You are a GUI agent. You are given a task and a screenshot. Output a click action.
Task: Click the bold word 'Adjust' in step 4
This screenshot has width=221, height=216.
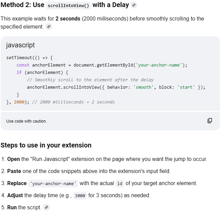click(x=15, y=195)
